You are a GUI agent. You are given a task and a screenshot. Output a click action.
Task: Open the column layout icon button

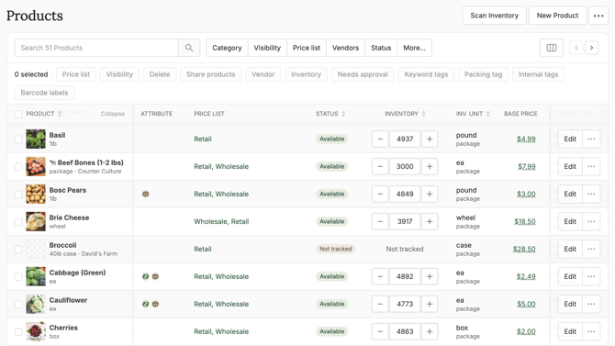[552, 48]
